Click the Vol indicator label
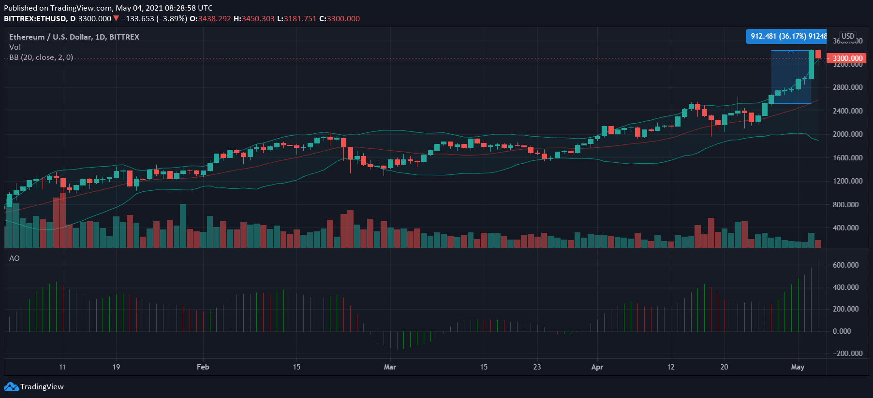The width and height of the screenshot is (873, 398). pos(15,47)
